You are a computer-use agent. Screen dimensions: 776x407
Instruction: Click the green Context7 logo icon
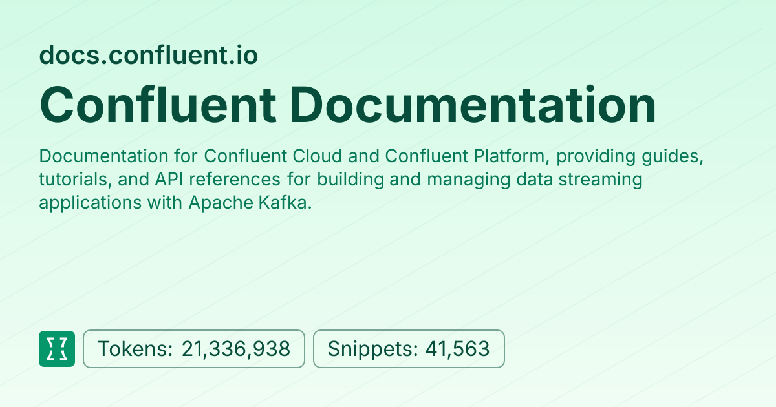pos(57,349)
